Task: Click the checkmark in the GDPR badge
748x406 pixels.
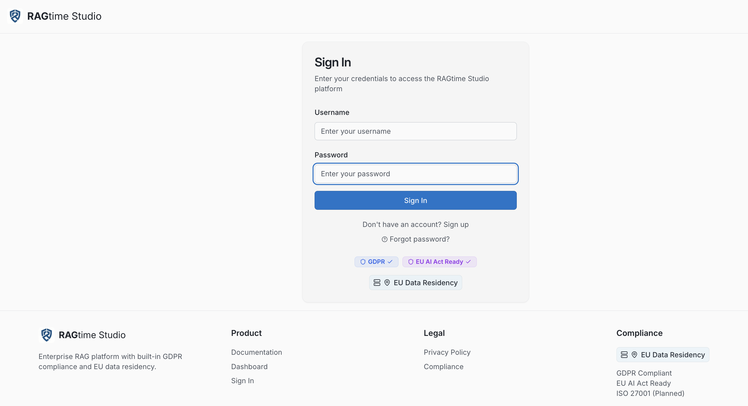Action: click(x=390, y=262)
